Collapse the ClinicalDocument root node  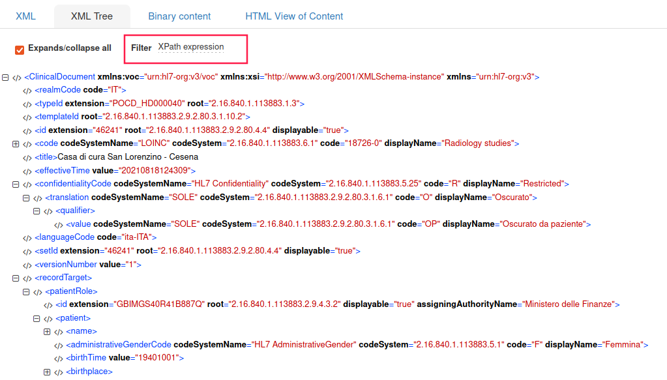(6, 78)
